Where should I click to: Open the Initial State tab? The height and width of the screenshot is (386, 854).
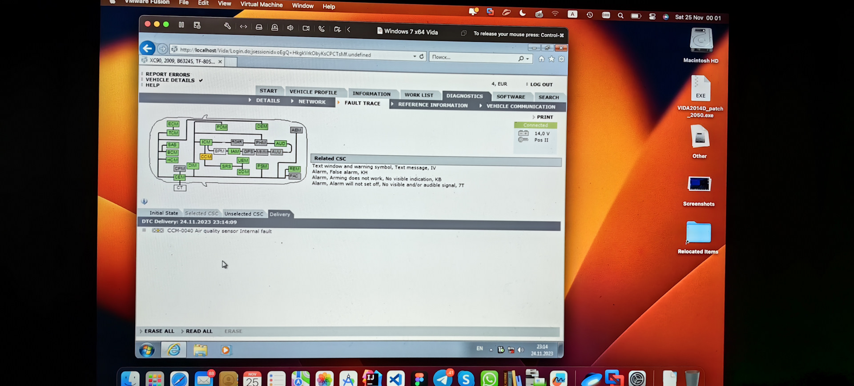point(164,213)
